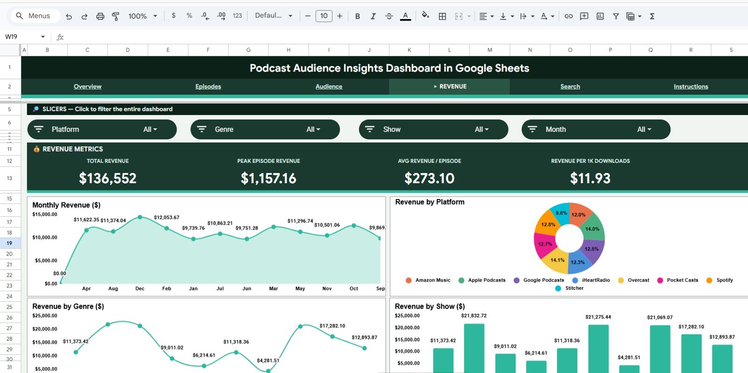Click Revenue per 1K Downloads $11.93
This screenshot has width=748, height=373.
(x=590, y=179)
